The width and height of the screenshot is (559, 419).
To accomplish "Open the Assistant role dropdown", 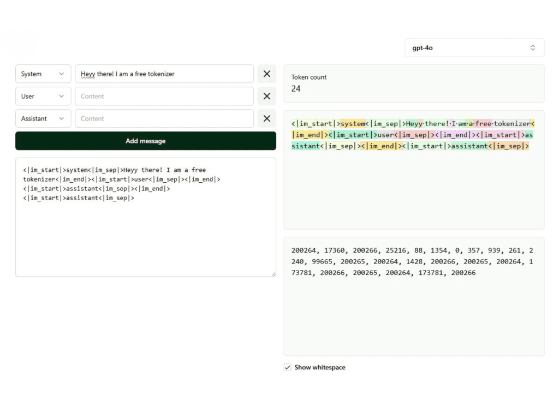I will pyautogui.click(x=43, y=119).
